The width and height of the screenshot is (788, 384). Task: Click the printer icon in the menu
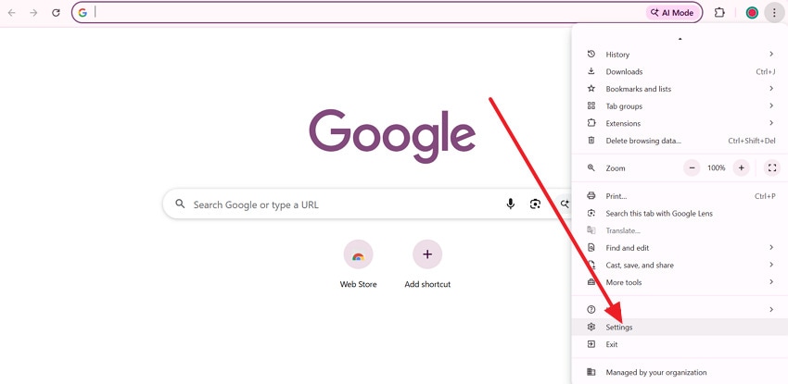tap(591, 196)
